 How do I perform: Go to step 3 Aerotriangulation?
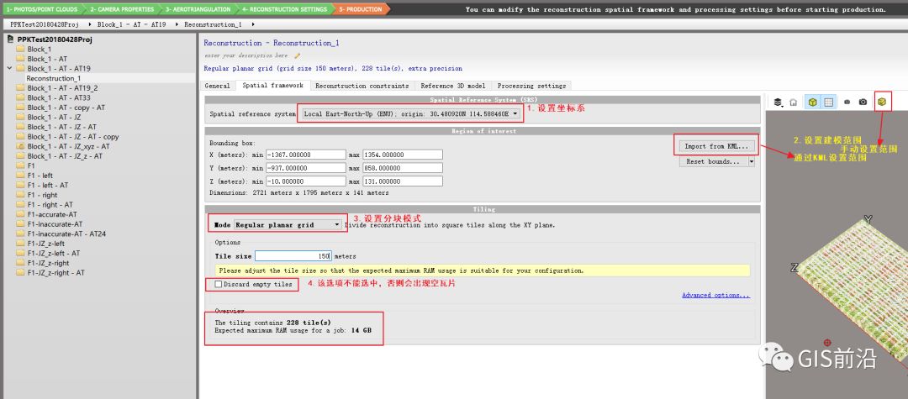[198, 9]
